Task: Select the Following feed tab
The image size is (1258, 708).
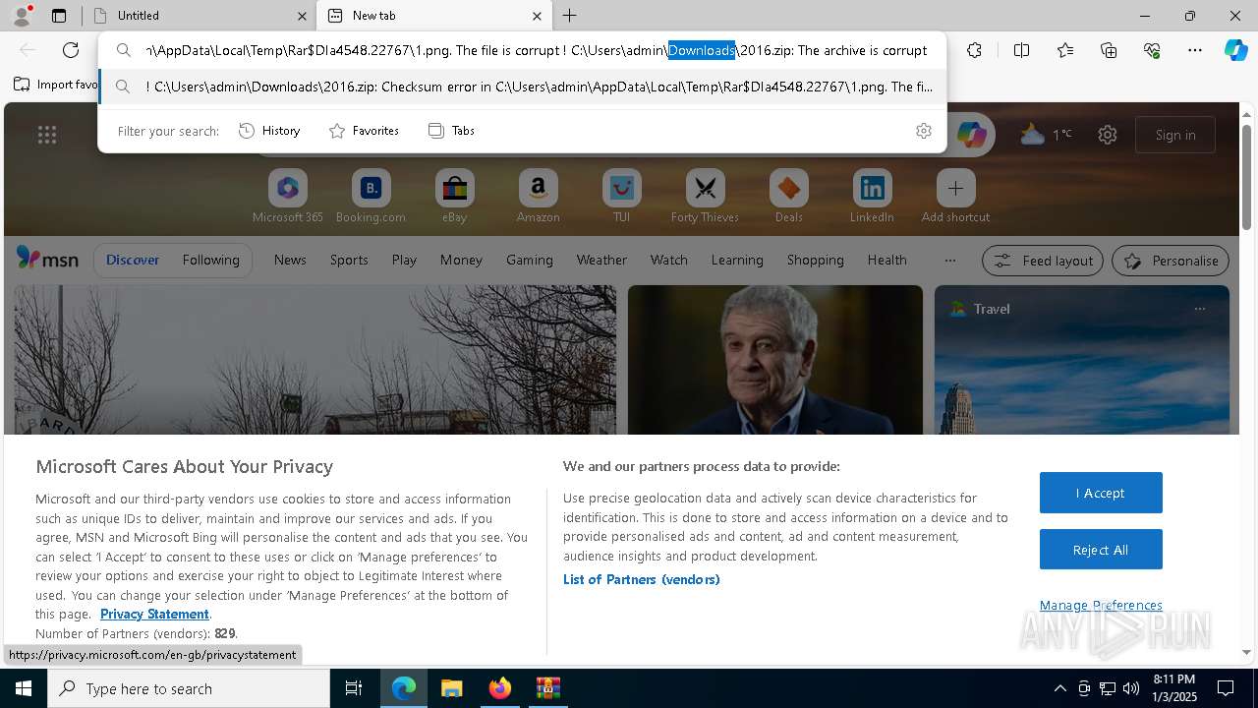Action: 210,260
